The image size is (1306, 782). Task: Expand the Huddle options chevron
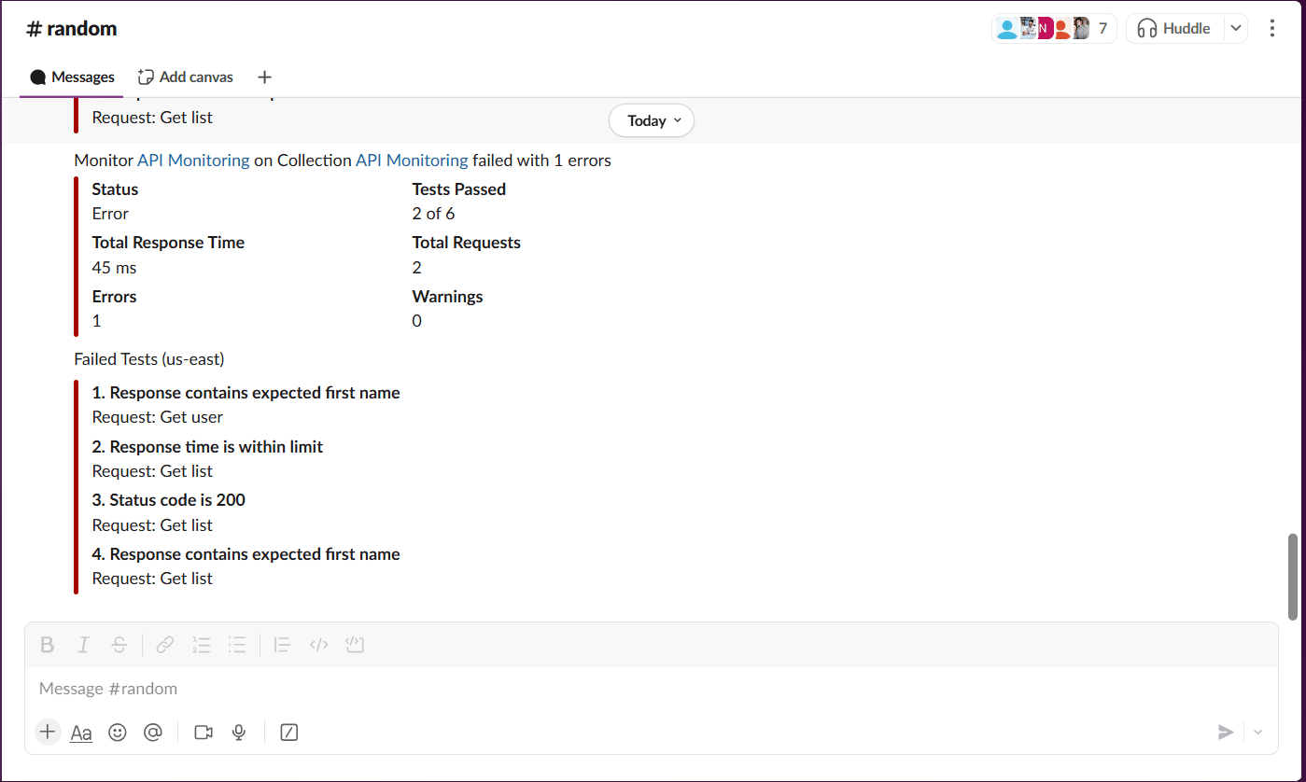[1236, 29]
